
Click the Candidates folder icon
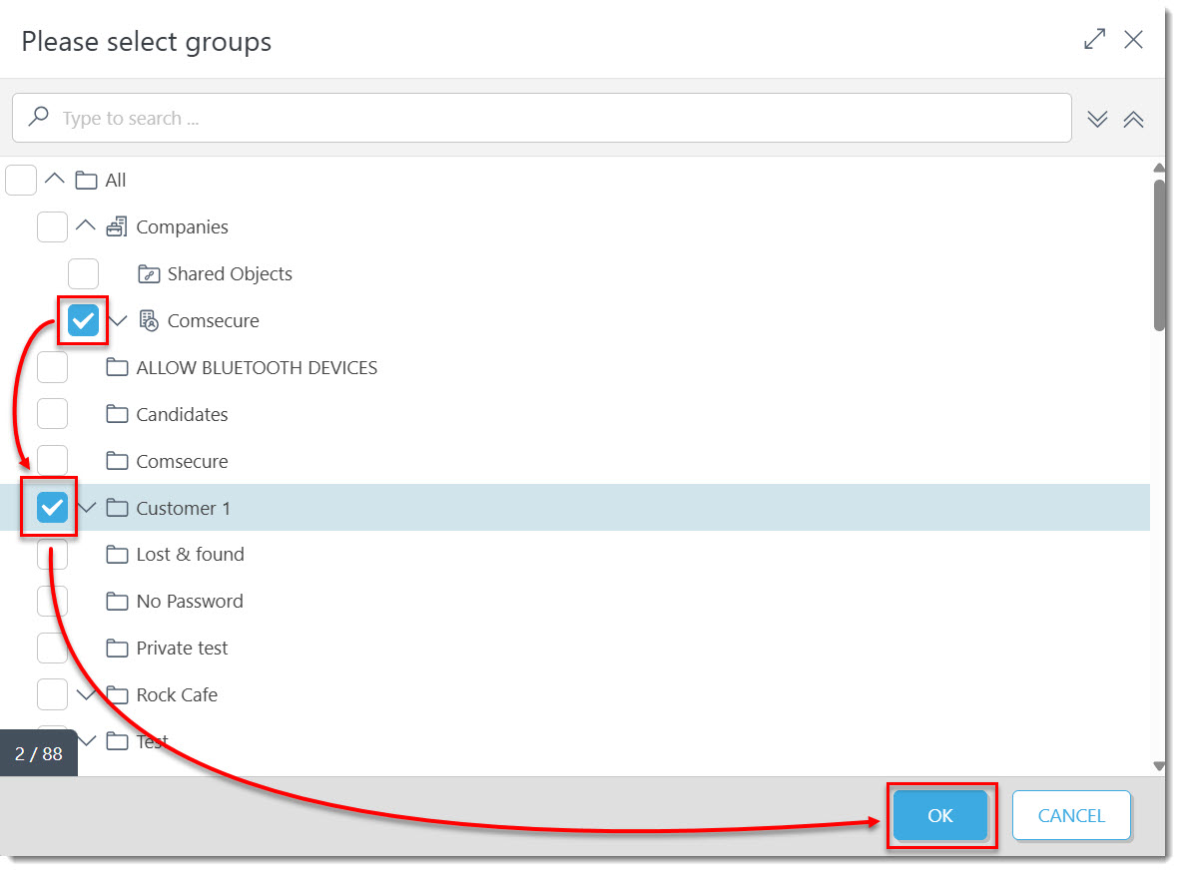pyautogui.click(x=117, y=414)
